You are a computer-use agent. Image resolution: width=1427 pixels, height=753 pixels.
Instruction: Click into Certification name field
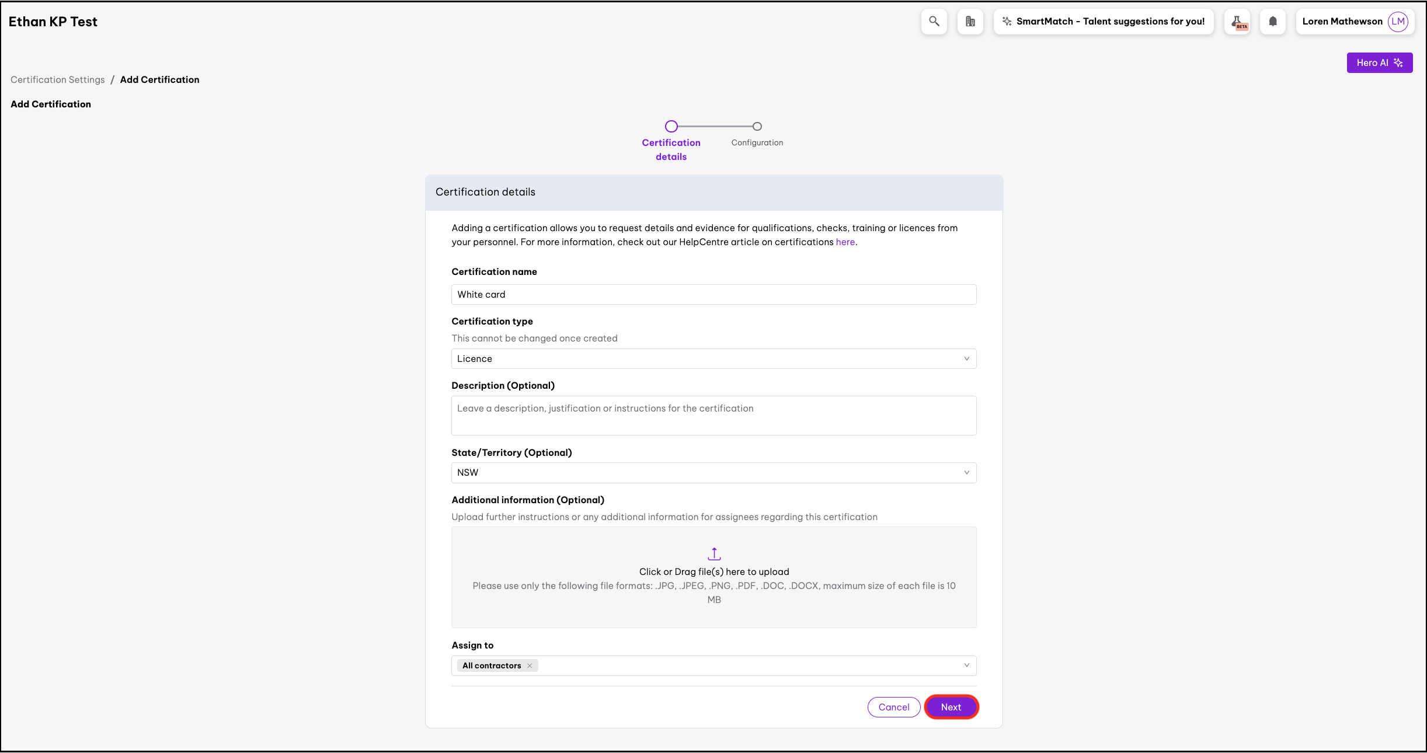[x=713, y=294]
